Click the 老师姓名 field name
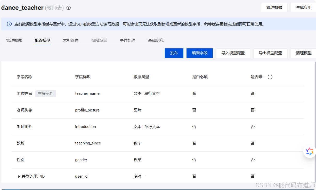 pyautogui.click(x=25, y=93)
